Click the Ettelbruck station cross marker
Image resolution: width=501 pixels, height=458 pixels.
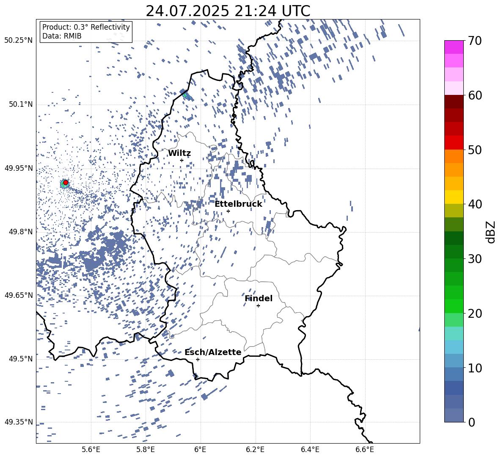click(228, 211)
